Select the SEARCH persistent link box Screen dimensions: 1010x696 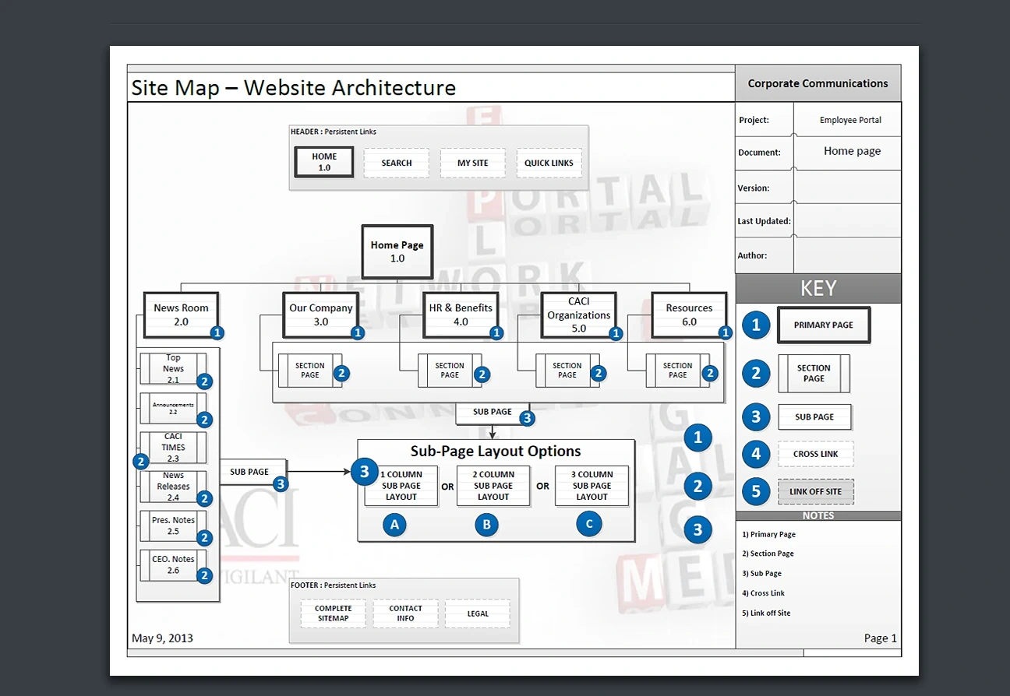coord(397,163)
